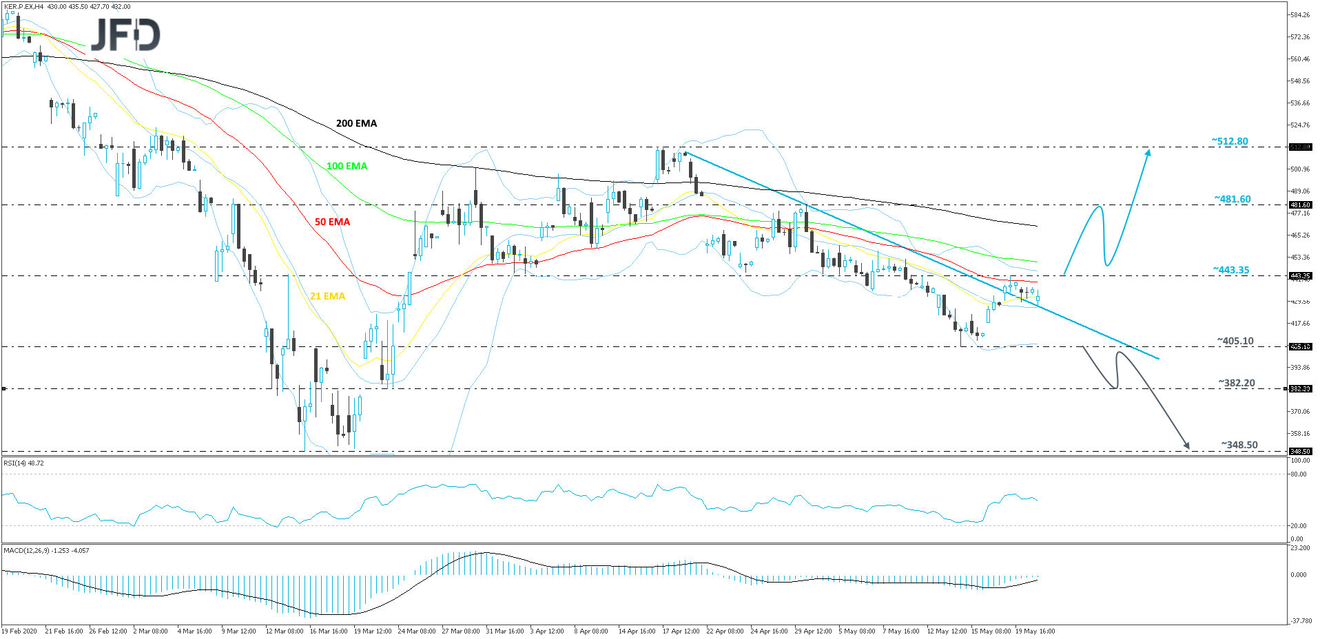Viewport: 1320px width, 639px height.
Task: Click the upward arrow tip near 512.80
Action: pyautogui.click(x=1148, y=151)
